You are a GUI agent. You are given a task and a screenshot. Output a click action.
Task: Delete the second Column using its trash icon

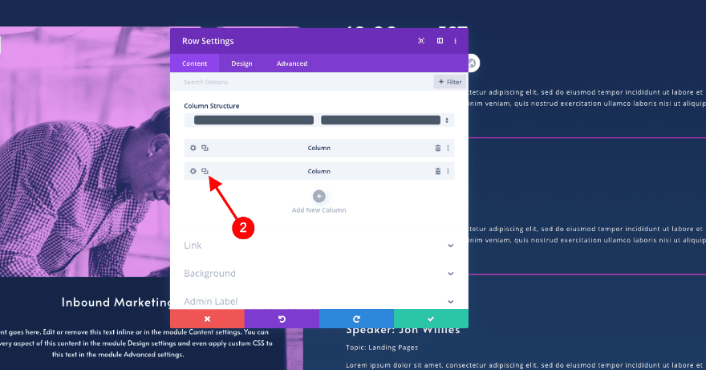(438, 171)
